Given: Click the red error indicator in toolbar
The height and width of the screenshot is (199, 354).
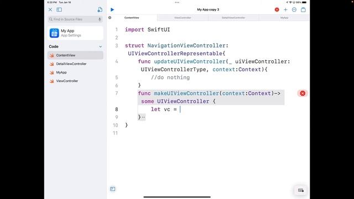Looking at the screenshot, I should 277,10.
